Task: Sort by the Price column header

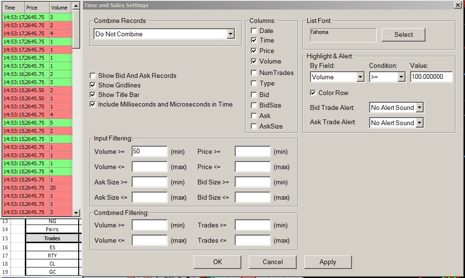Action: (x=37, y=8)
